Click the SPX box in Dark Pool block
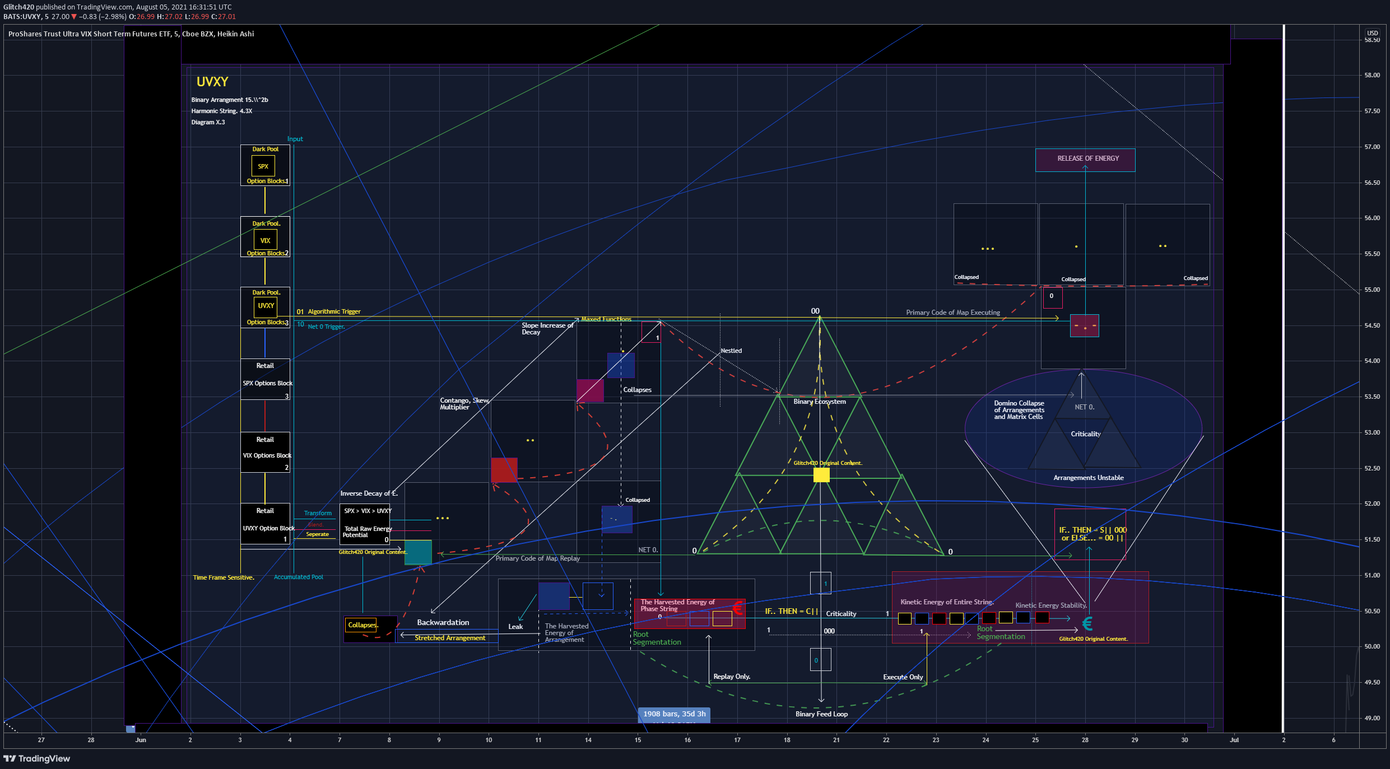The width and height of the screenshot is (1390, 769). coord(263,166)
